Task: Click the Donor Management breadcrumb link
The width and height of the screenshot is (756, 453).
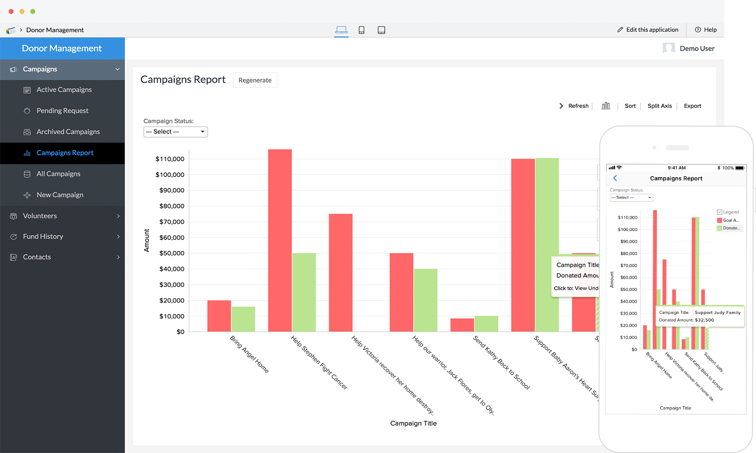Action: click(55, 30)
